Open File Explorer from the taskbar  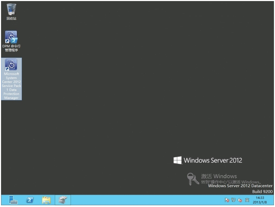46,200
